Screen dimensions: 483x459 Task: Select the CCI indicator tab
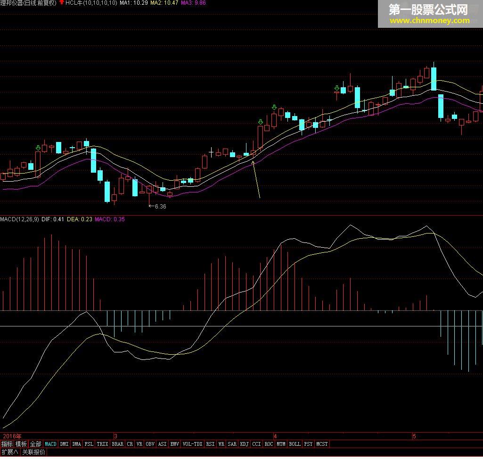pos(256,444)
